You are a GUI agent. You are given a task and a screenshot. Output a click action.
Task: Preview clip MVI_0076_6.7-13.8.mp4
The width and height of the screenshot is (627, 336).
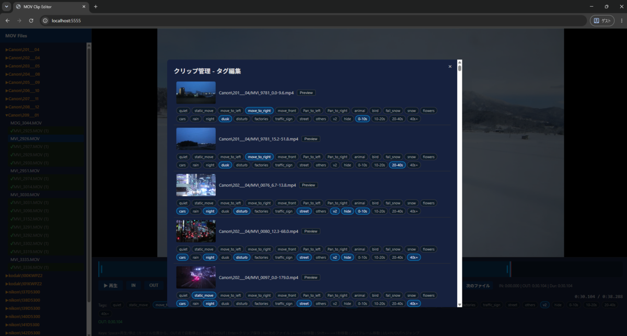point(308,185)
